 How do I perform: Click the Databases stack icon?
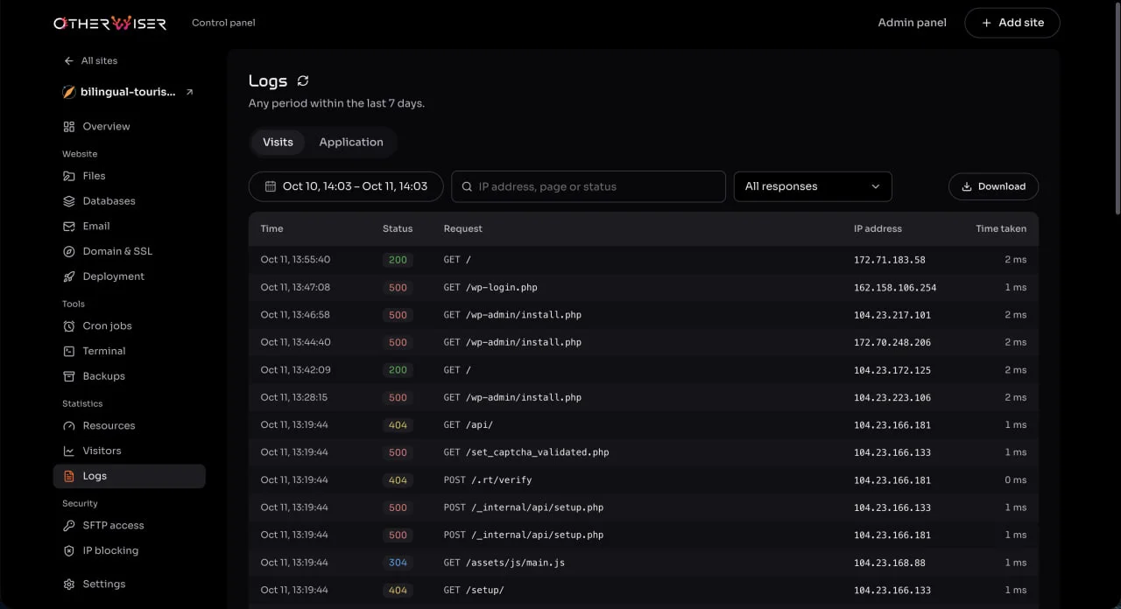pos(69,201)
